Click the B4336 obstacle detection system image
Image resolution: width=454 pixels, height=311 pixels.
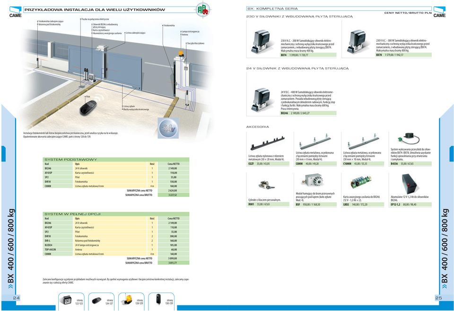pyautogui.click(x=409, y=139)
